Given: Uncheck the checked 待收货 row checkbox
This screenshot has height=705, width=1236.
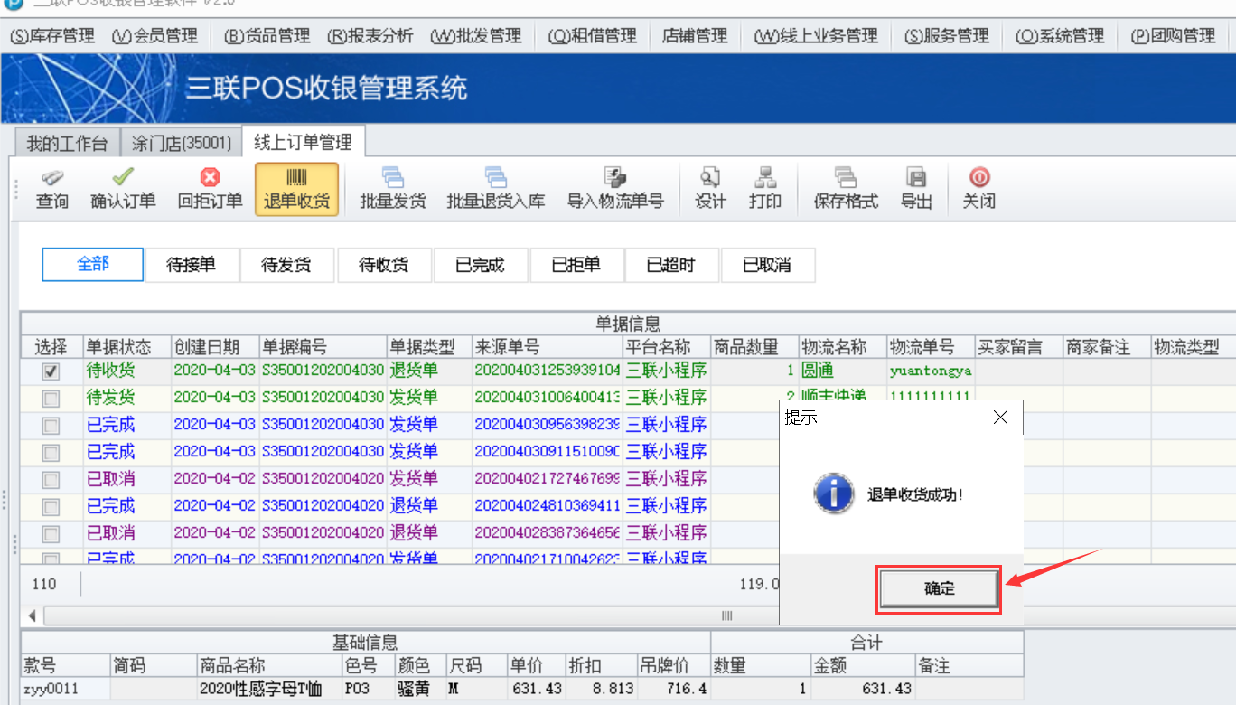Looking at the screenshot, I should click(x=51, y=371).
